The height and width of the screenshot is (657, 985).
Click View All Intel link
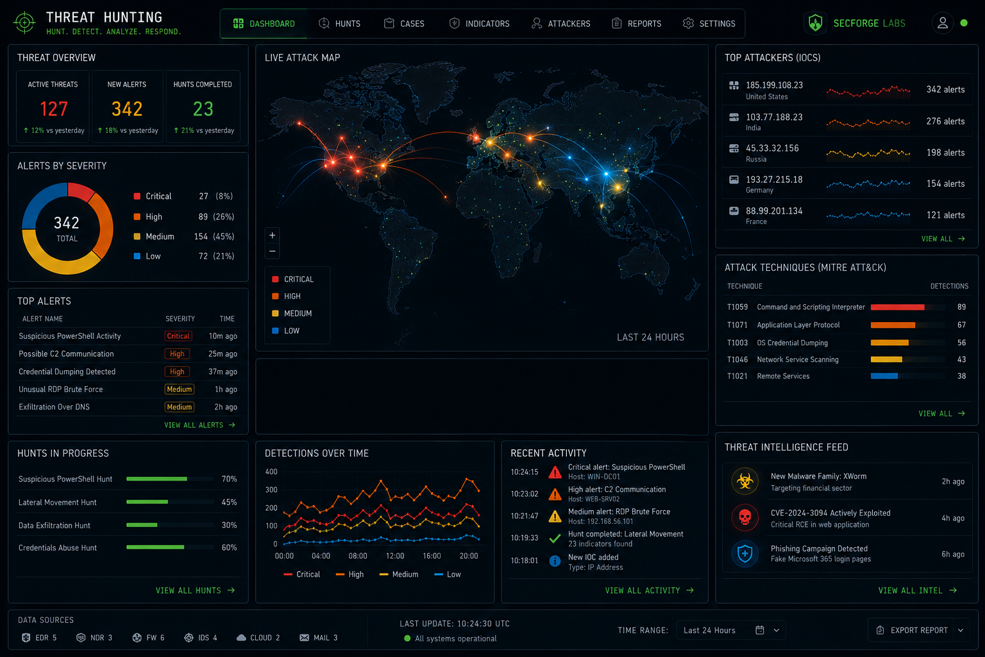coord(918,590)
